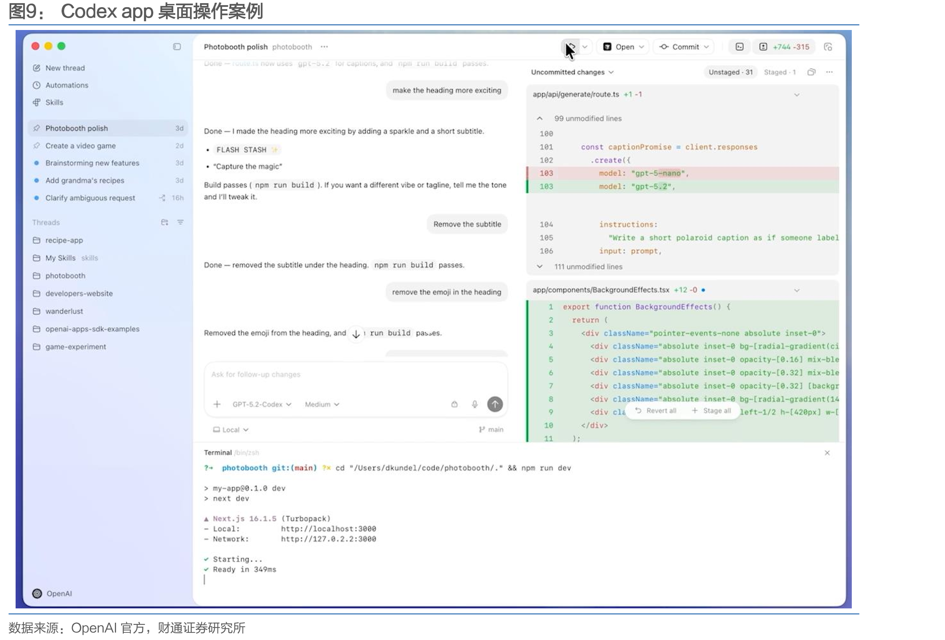
Task: Click the send arrow button
Action: pyautogui.click(x=495, y=404)
